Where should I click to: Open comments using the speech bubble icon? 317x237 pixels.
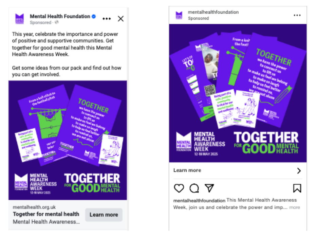[x=194, y=188]
